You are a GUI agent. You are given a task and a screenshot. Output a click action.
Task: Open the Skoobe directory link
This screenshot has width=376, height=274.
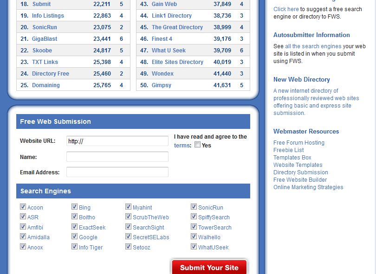(42, 50)
